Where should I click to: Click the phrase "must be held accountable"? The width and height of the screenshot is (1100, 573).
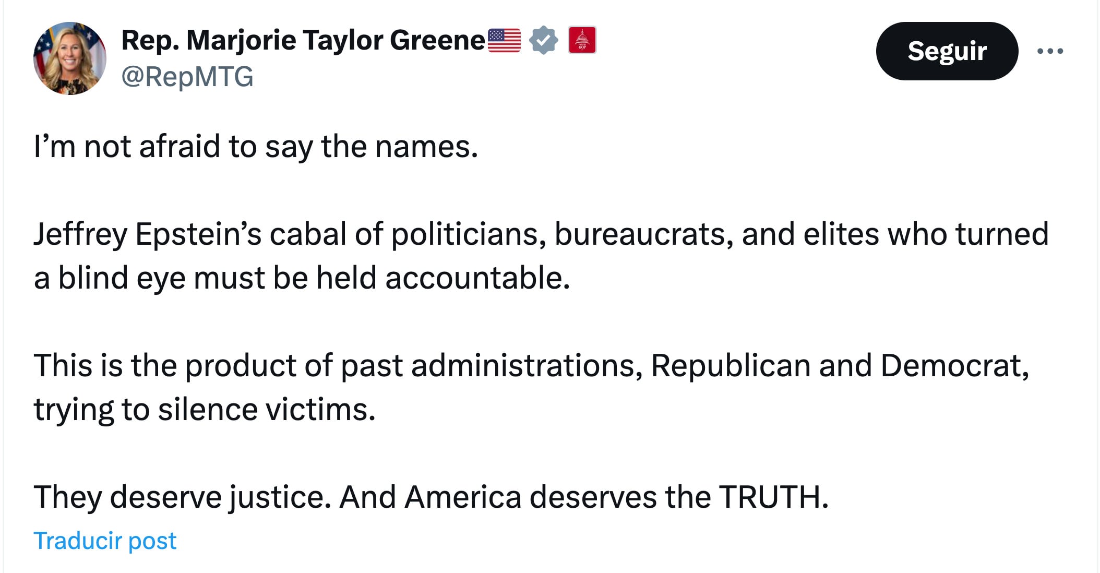point(381,278)
